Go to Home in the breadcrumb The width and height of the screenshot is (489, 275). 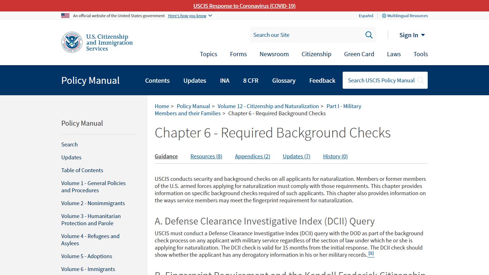click(162, 106)
